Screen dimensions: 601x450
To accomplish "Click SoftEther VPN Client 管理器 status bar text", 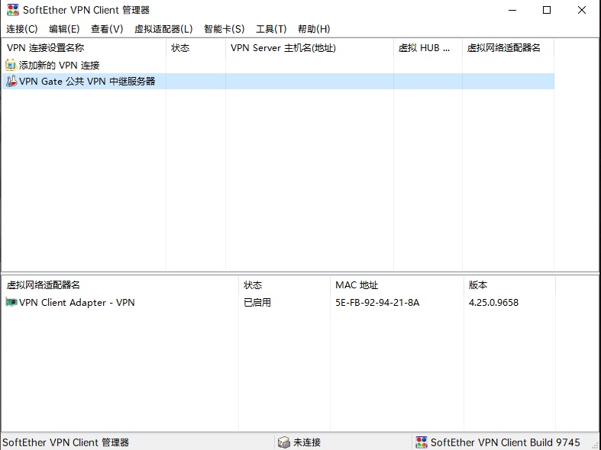I will tap(66, 442).
